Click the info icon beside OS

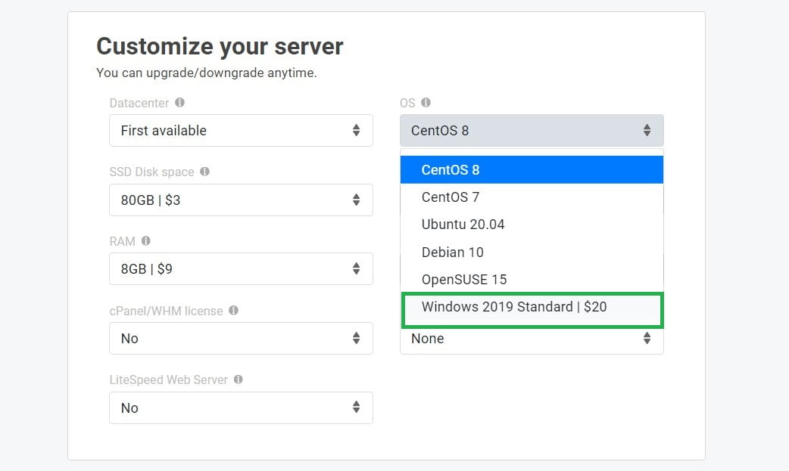426,103
